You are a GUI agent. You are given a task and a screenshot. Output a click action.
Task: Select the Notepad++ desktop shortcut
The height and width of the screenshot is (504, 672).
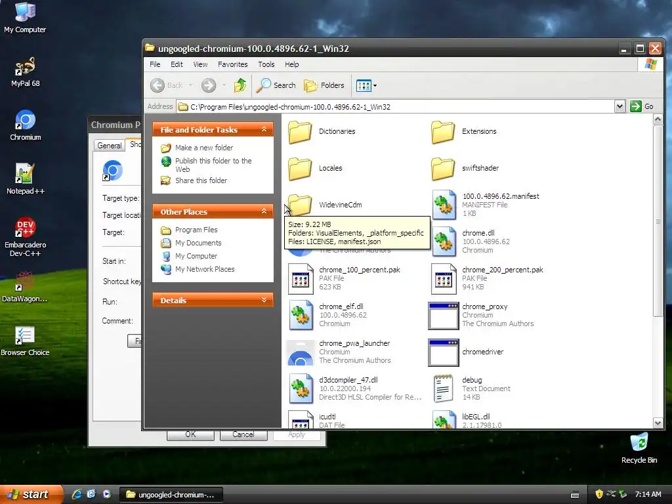[26, 179]
